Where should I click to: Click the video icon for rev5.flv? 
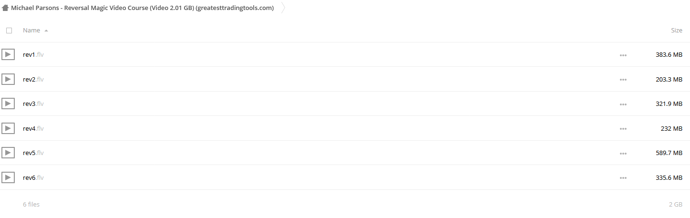coord(8,153)
